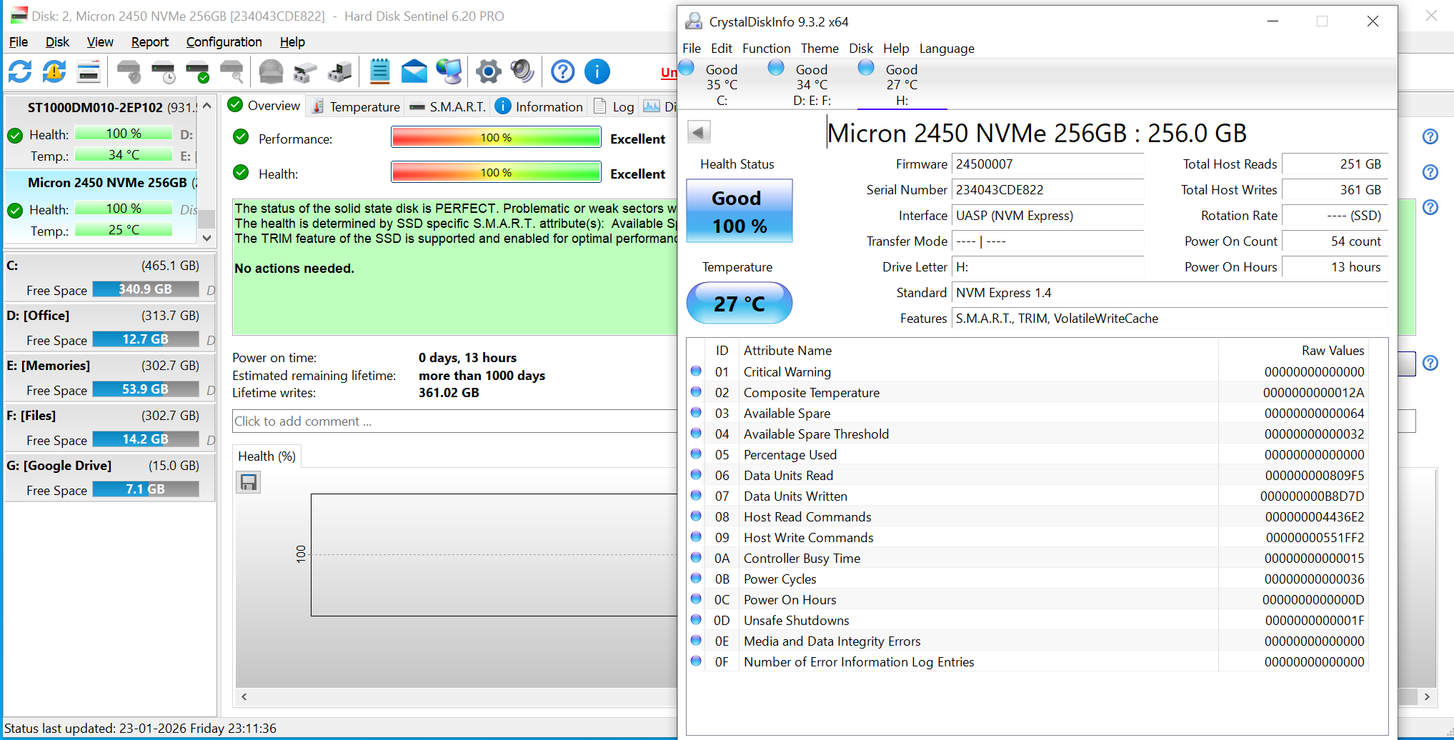Click the speaker sound icon in toolbar

(522, 71)
